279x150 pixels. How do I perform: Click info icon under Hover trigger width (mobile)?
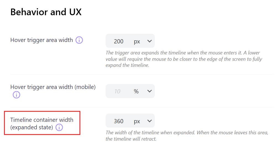(x=16, y=95)
